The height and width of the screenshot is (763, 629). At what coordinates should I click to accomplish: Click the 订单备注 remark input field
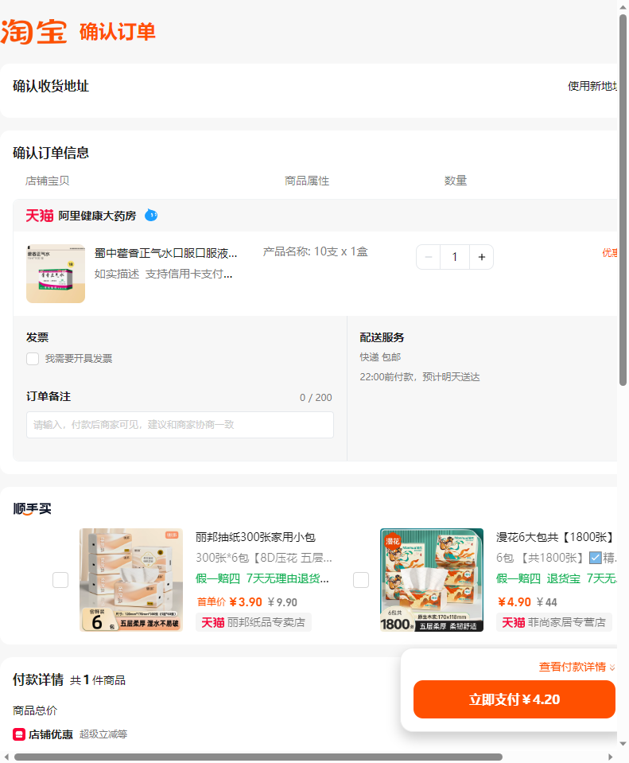pyautogui.click(x=180, y=425)
